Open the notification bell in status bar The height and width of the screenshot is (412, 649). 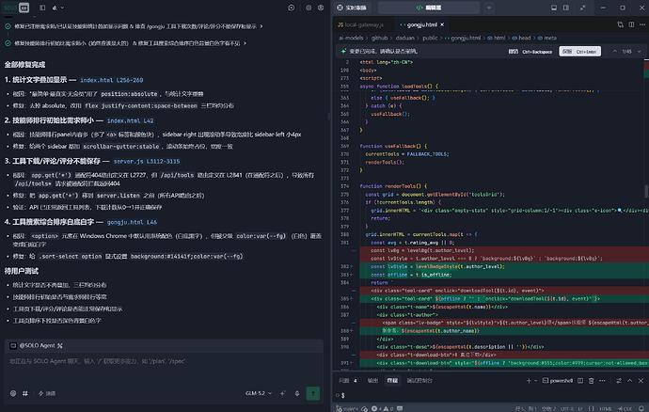click(641, 408)
